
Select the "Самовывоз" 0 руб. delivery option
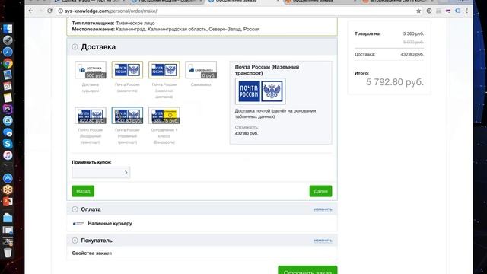tap(201, 70)
